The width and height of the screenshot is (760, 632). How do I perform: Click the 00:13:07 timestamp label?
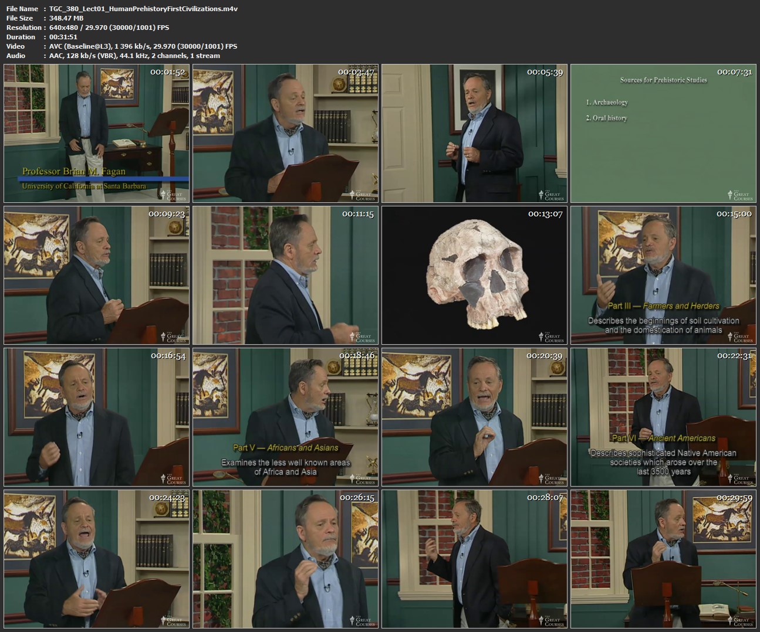coord(545,214)
